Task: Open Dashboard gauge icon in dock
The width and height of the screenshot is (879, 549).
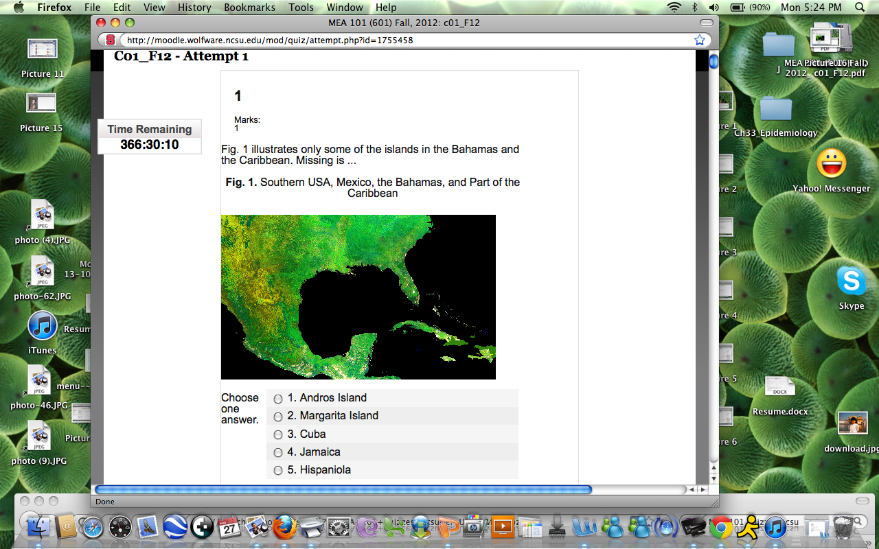Action: (120, 527)
